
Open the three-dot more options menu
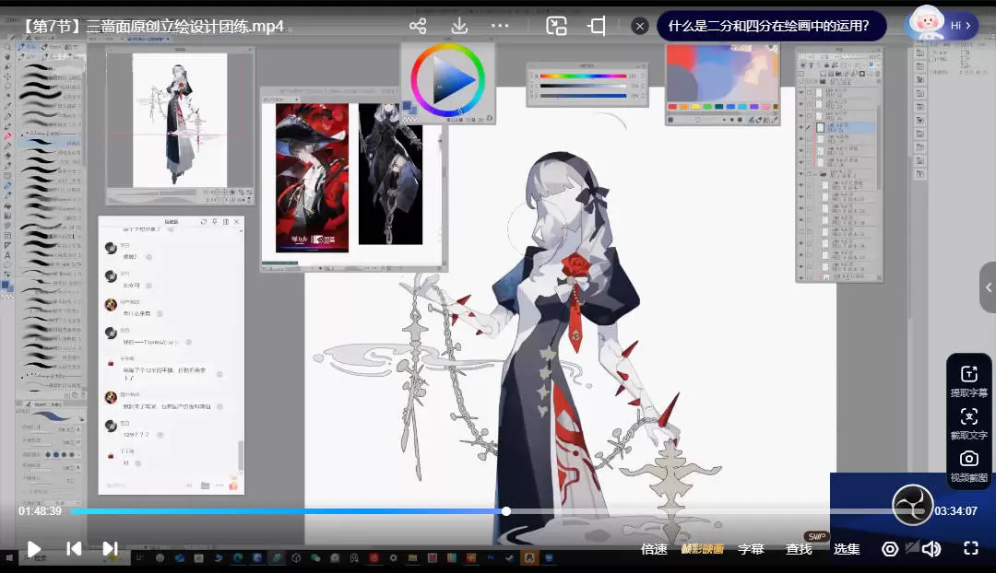[x=500, y=26]
